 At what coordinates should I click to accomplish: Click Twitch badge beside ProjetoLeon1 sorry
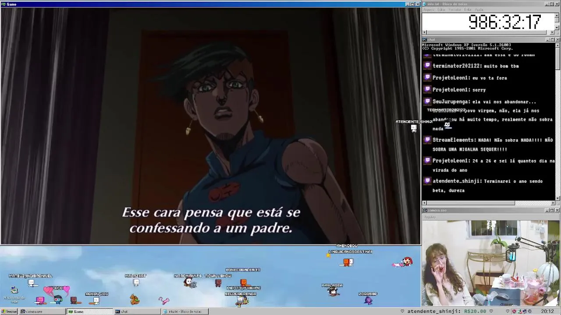[x=428, y=89]
